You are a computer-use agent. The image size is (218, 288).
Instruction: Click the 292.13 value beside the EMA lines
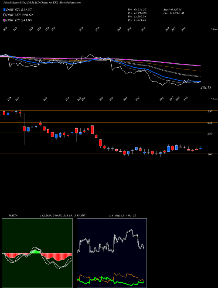point(205,87)
